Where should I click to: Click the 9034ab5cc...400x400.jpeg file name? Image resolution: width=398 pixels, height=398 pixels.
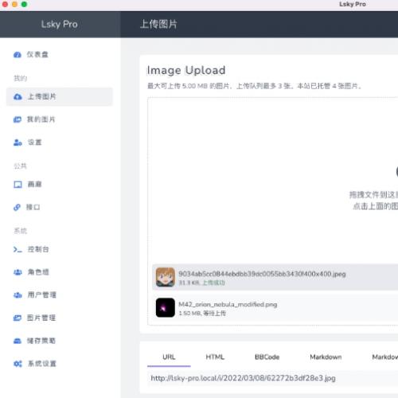(262, 274)
